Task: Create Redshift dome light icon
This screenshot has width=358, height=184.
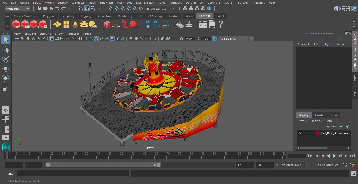Action: (84, 24)
